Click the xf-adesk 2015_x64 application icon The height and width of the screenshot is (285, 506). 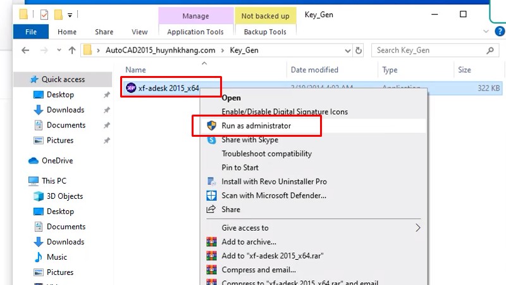pyautogui.click(x=131, y=88)
